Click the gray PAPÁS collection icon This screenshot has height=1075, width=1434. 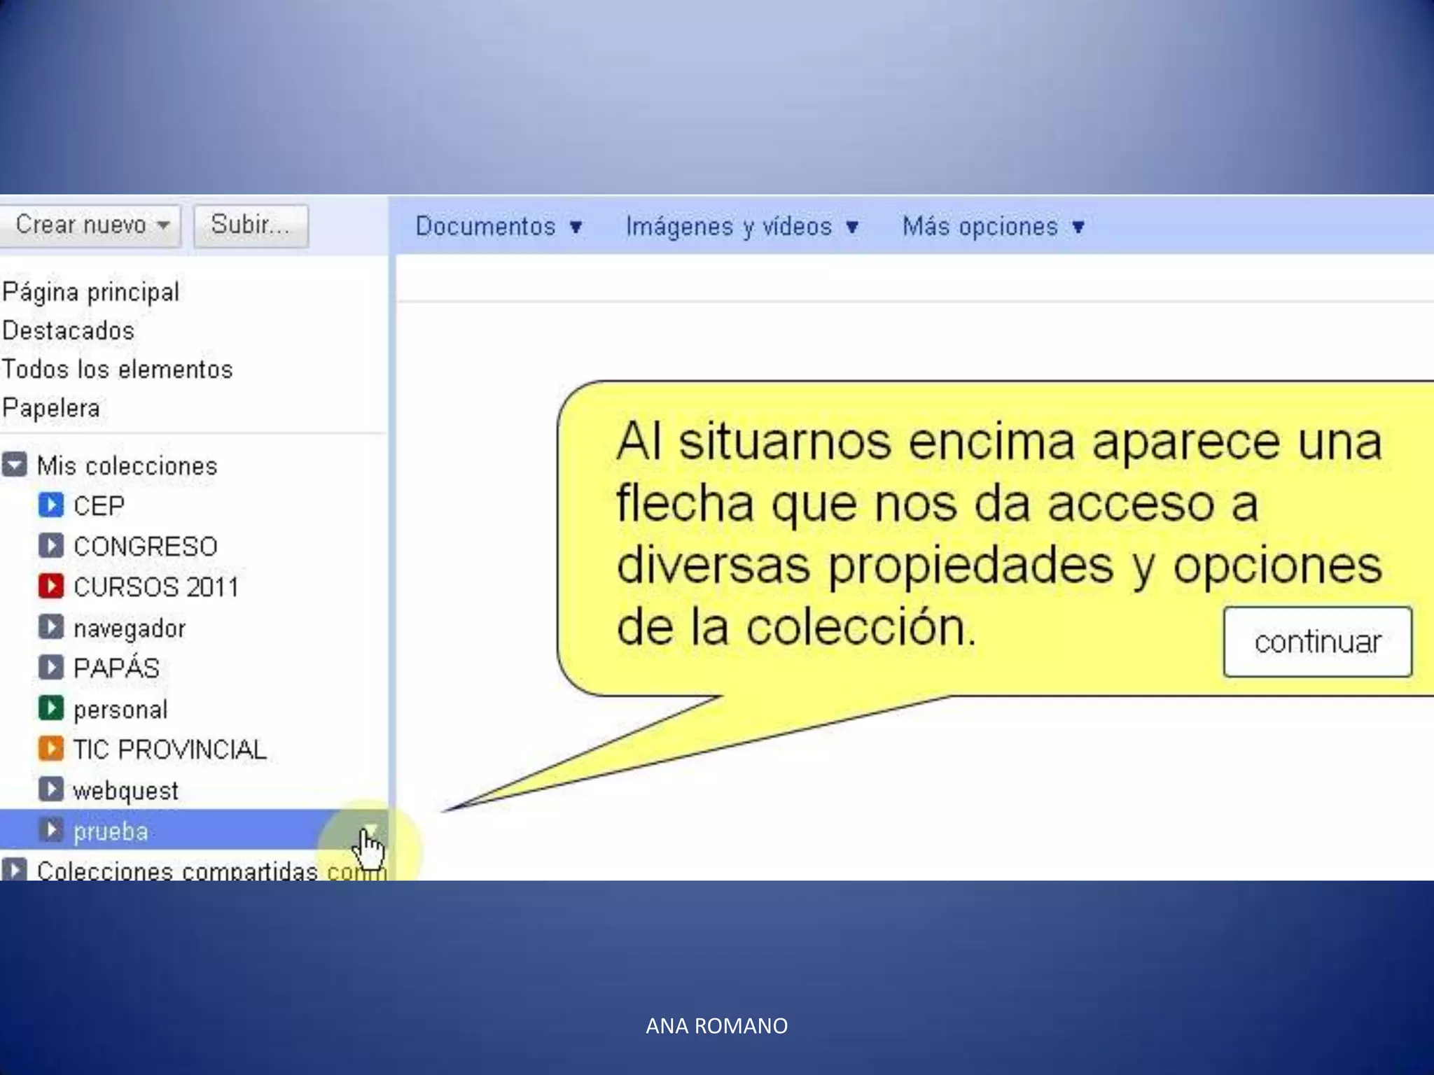click(50, 667)
